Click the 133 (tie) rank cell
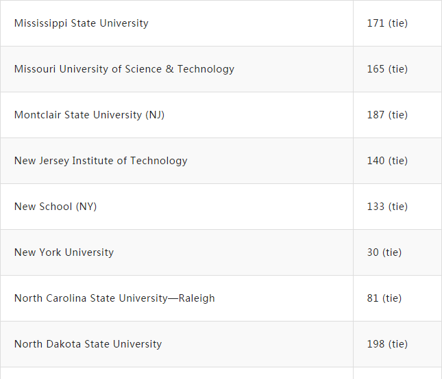The image size is (442, 379). [x=387, y=207]
